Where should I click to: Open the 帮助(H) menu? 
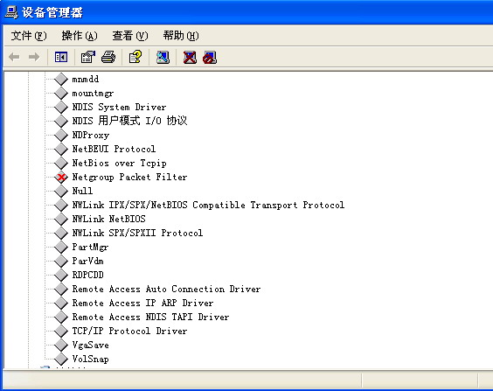point(181,36)
